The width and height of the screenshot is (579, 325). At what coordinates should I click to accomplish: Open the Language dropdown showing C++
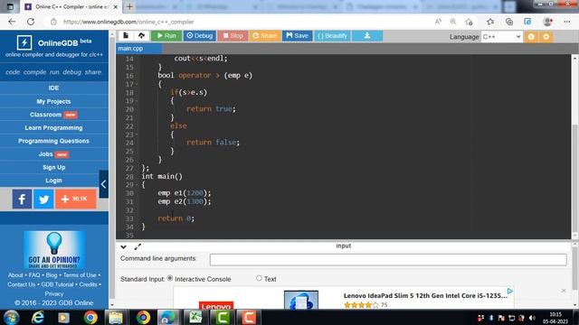pos(501,36)
